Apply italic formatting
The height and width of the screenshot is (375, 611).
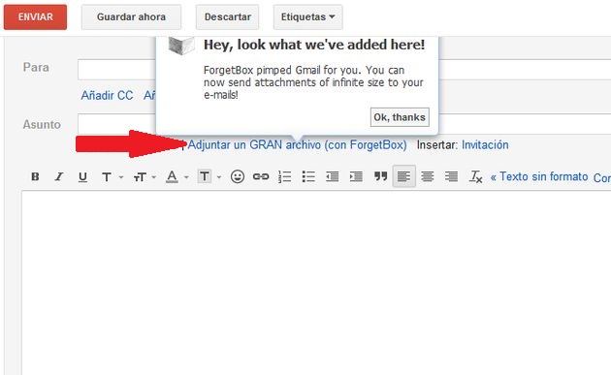tap(59, 176)
